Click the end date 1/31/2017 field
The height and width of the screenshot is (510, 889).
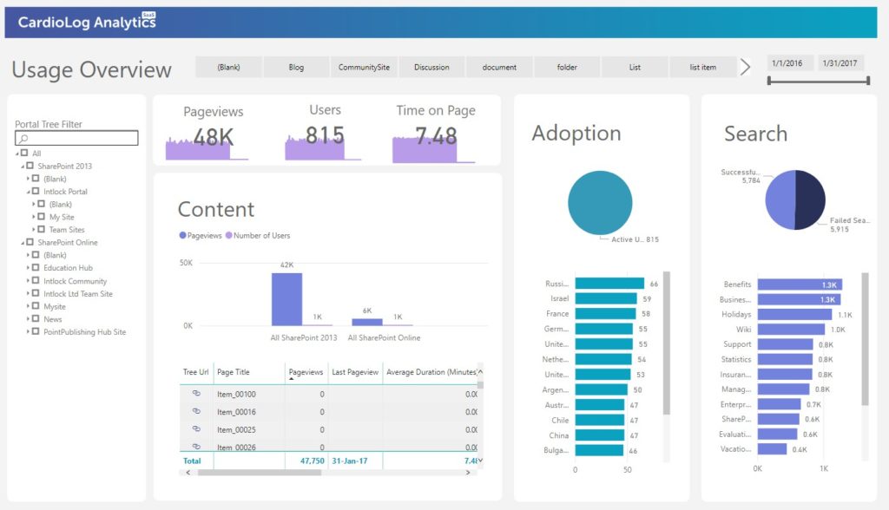pyautogui.click(x=840, y=63)
